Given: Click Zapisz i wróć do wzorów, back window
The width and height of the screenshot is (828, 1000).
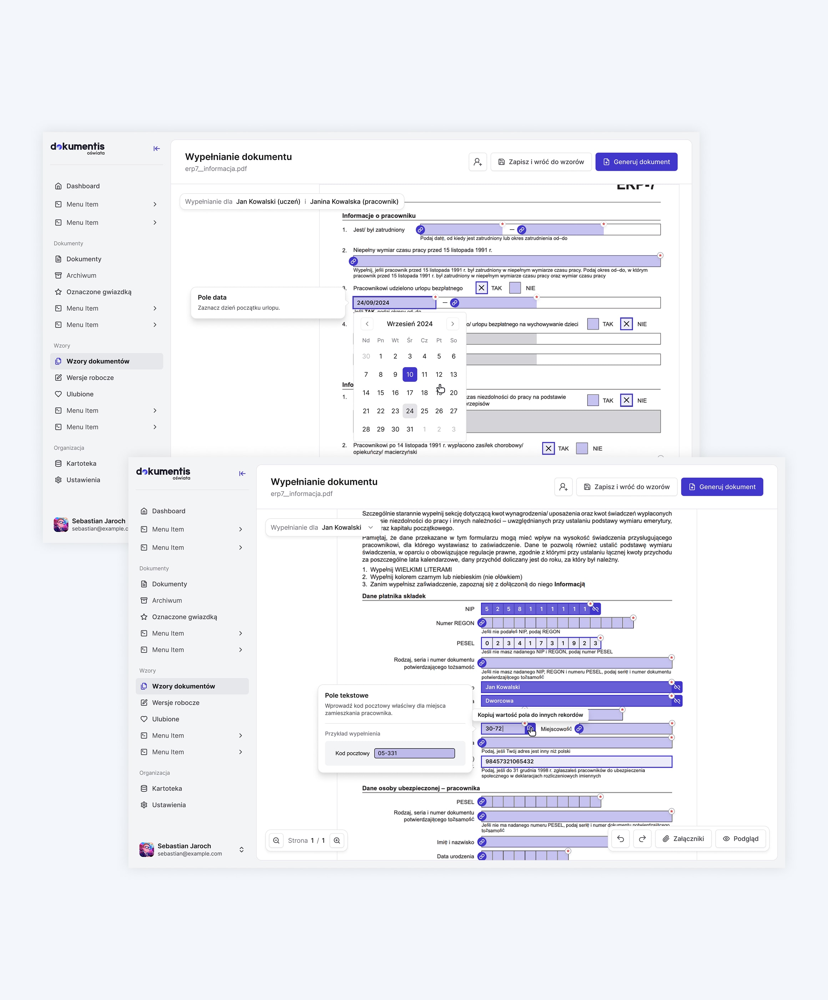Looking at the screenshot, I should coord(541,162).
